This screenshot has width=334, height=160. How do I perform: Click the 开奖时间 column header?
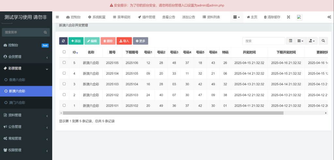[x=249, y=52]
